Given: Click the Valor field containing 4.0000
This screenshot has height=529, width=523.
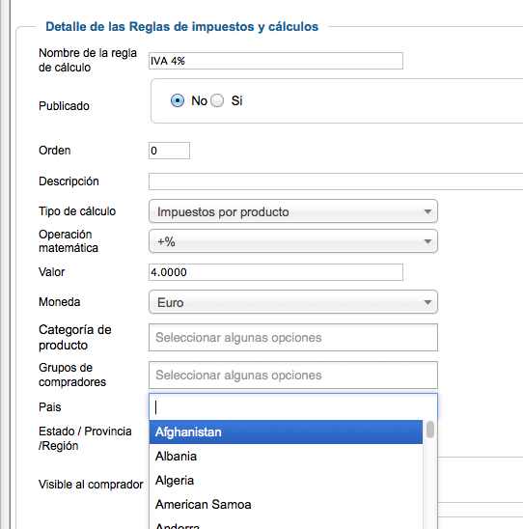Looking at the screenshot, I should click(276, 272).
